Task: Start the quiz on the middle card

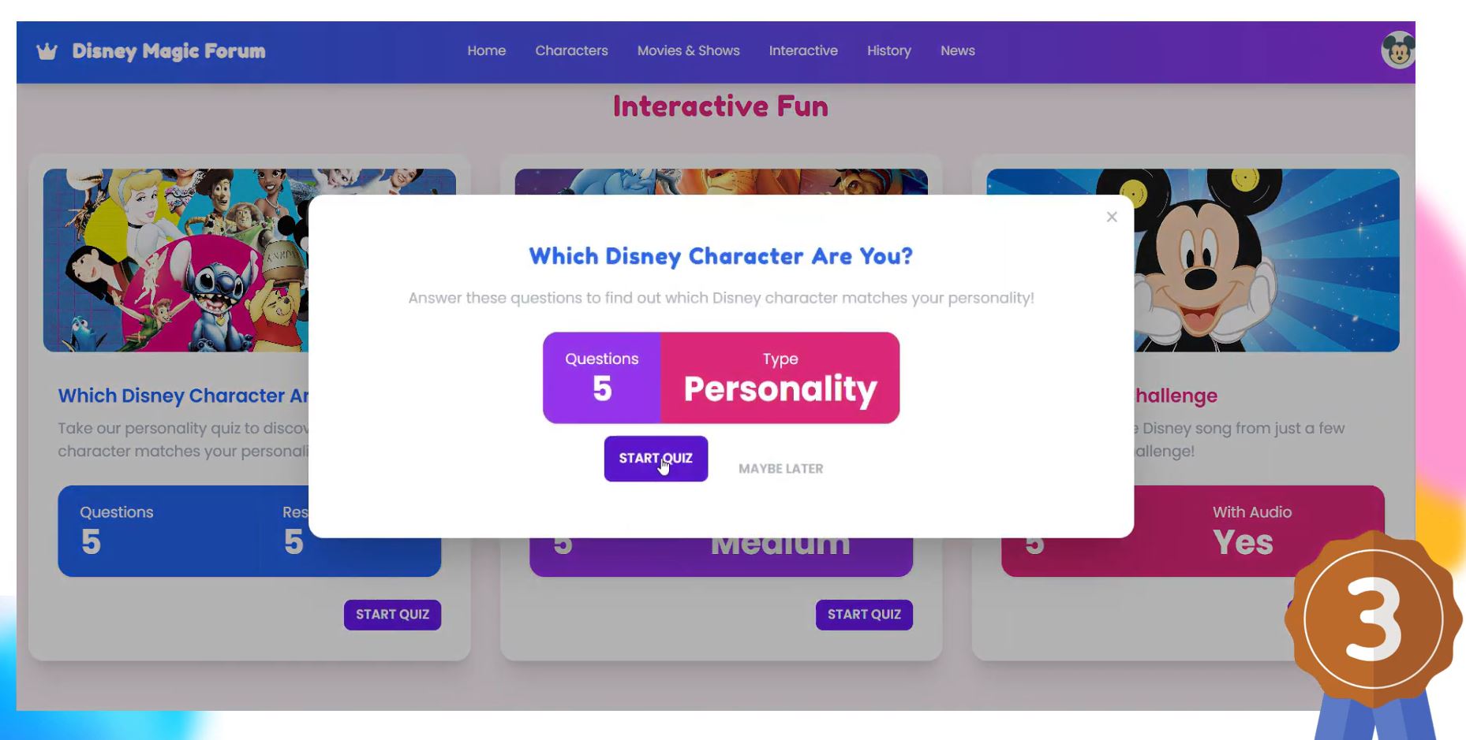Action: [864, 615]
